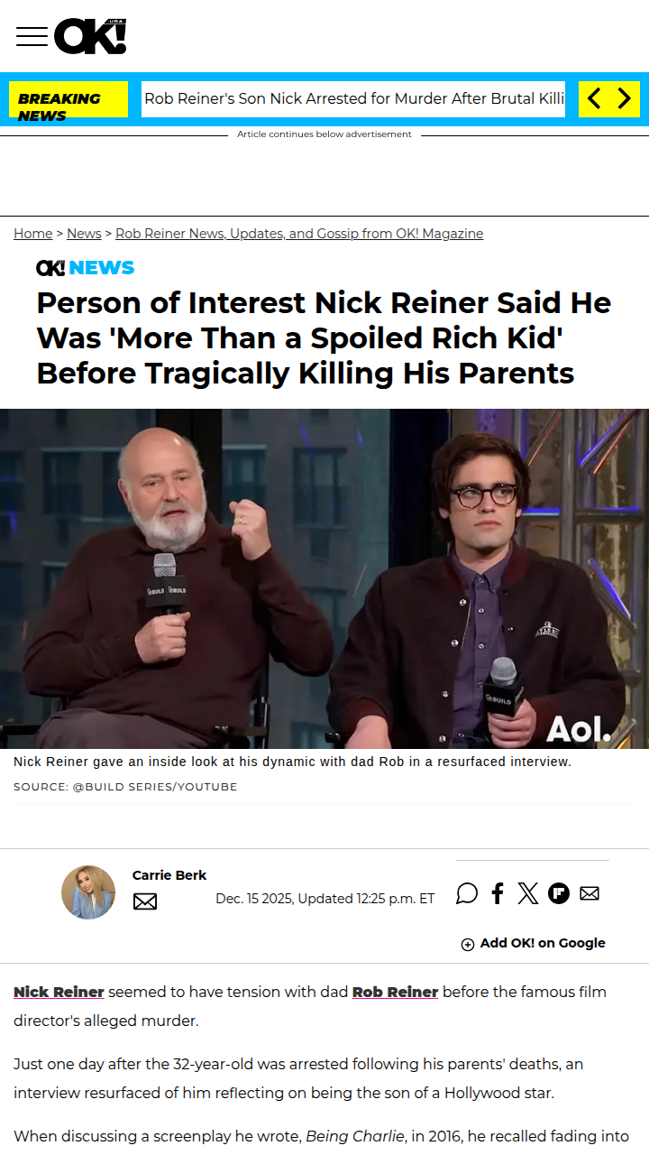This screenshot has height=1155, width=649.
Task: Email author Carrie Berk
Action: (145, 901)
